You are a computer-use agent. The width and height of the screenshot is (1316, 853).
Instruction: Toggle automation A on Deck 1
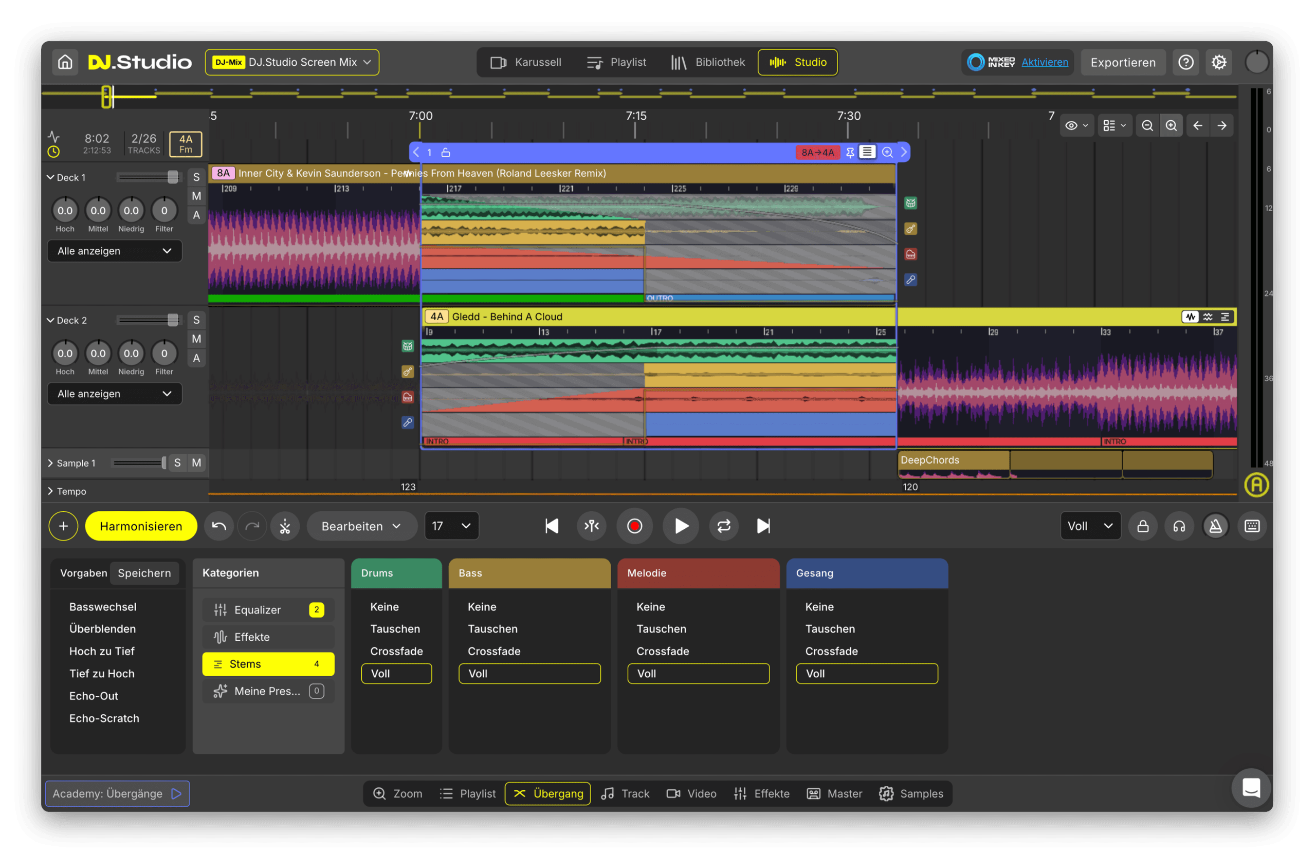(x=196, y=215)
